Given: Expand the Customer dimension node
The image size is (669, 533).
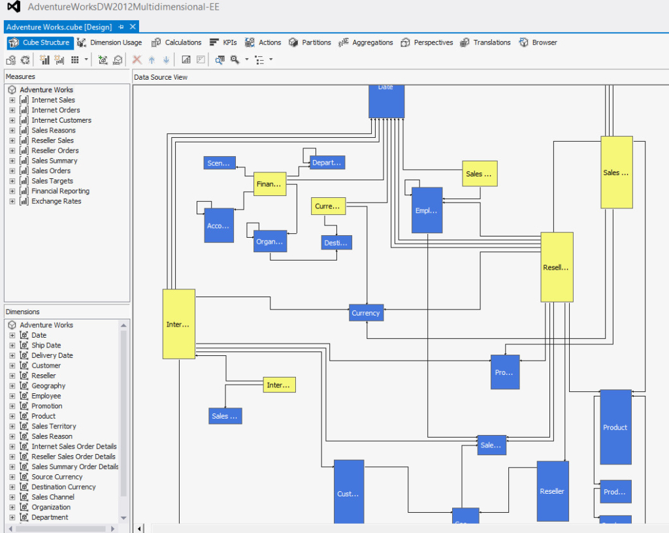Looking at the screenshot, I should (12, 366).
